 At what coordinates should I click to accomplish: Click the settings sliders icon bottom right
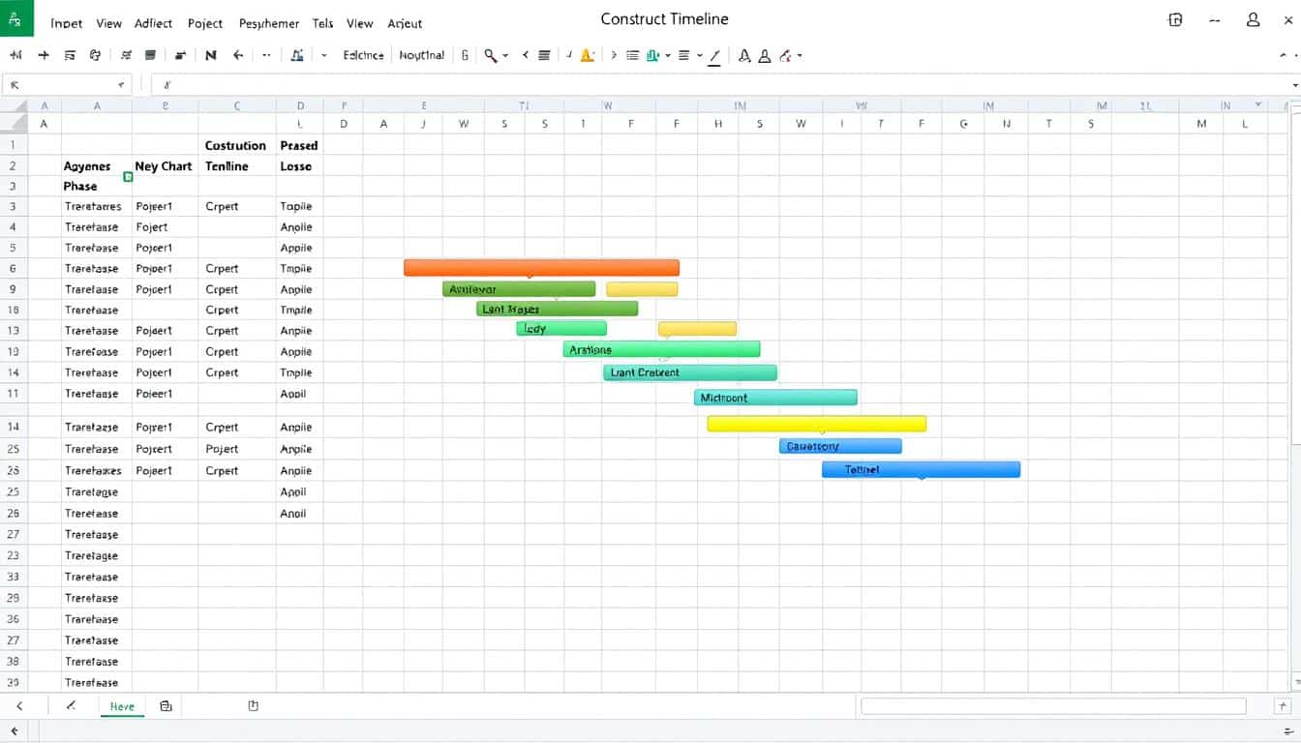pyautogui.click(x=1287, y=731)
